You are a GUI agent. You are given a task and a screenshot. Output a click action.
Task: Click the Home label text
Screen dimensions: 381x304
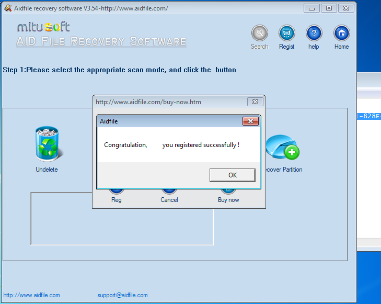point(341,47)
